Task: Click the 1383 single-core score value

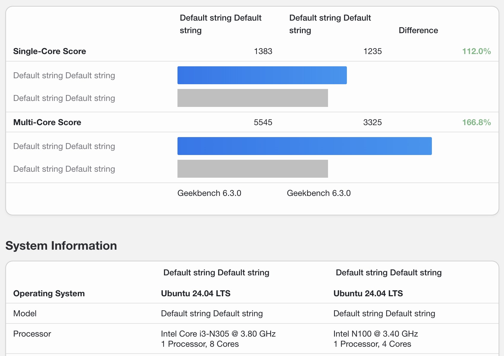Action: tap(263, 51)
